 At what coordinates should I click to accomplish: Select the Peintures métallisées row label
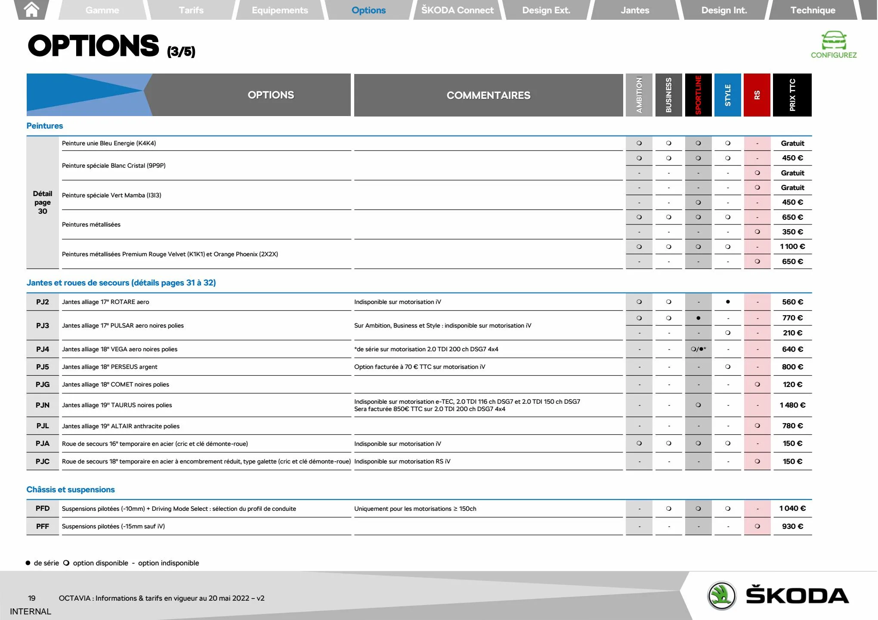[x=91, y=224]
